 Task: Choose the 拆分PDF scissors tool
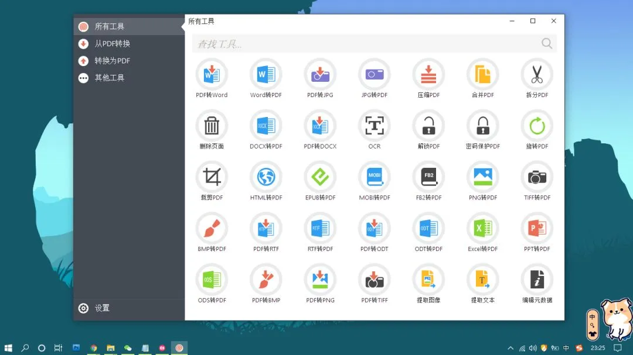click(537, 79)
